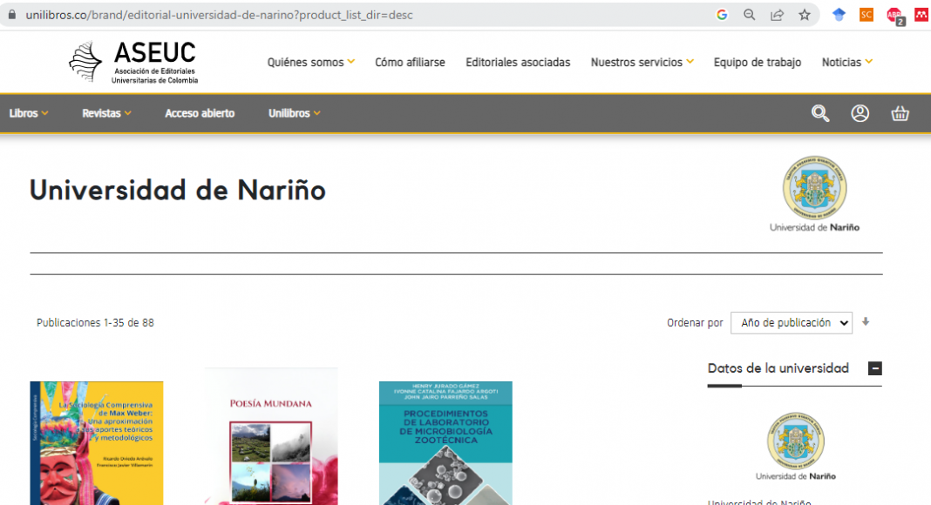Expand the Noticias menu
The image size is (931, 505).
pos(846,62)
